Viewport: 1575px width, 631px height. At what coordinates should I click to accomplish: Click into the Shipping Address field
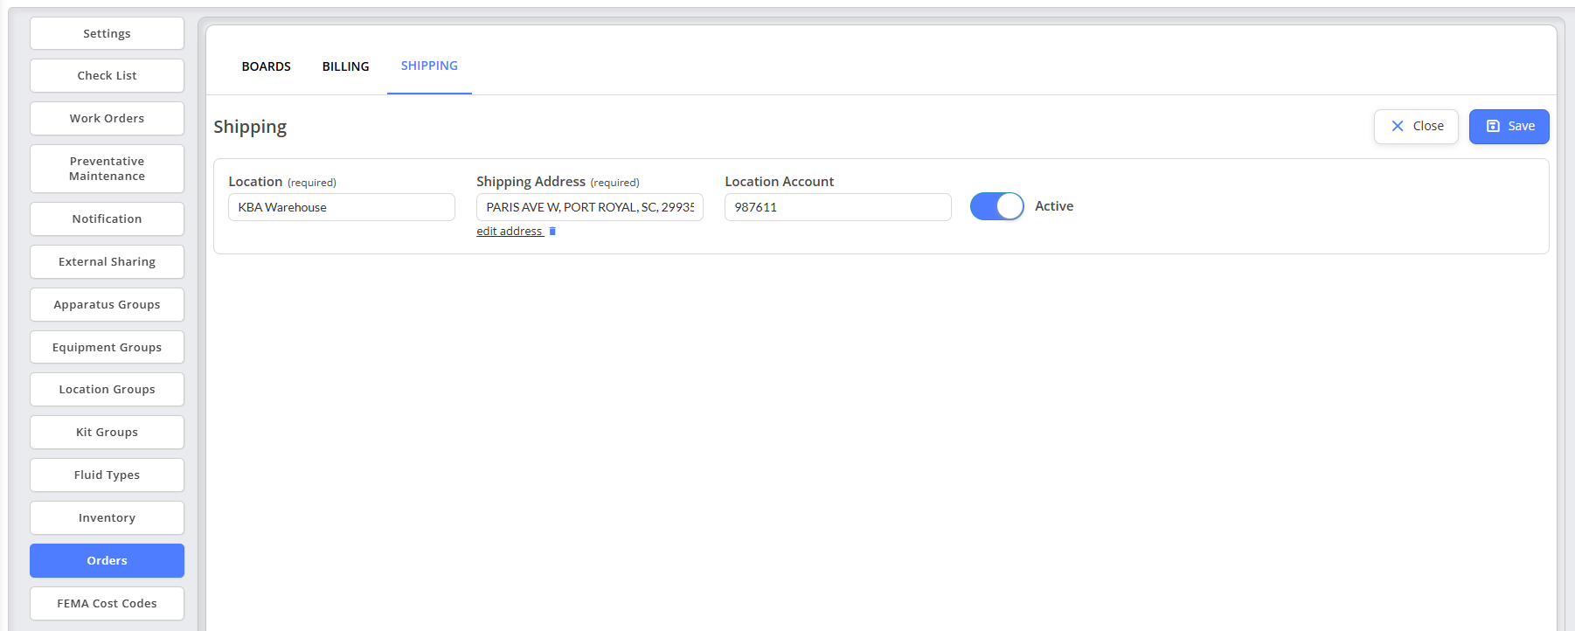tap(589, 207)
